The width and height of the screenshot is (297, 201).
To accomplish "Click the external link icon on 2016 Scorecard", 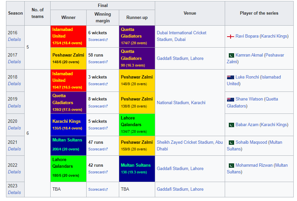I will point(107,40).
